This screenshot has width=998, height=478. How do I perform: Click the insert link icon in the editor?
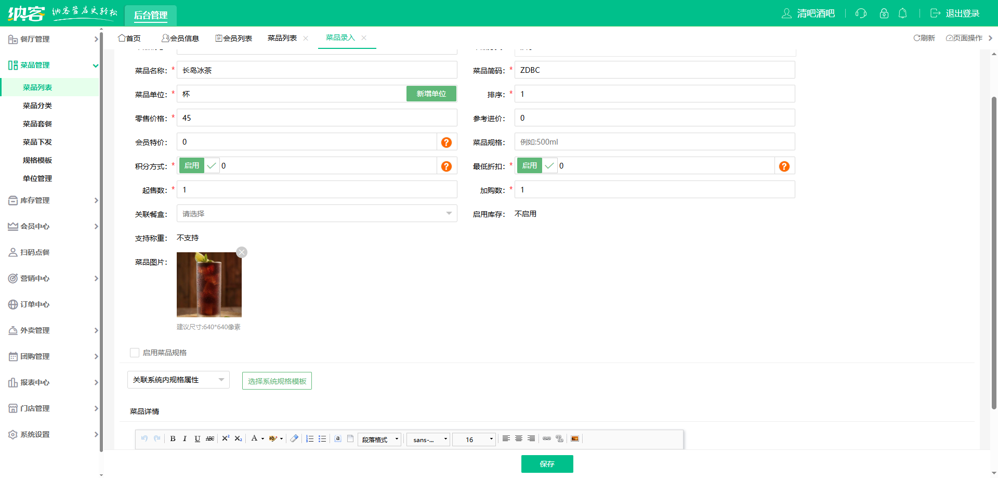pos(547,438)
